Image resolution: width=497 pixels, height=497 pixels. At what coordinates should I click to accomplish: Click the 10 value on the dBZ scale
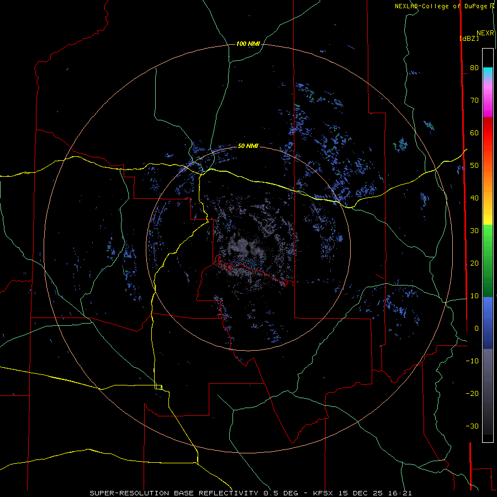(x=474, y=296)
